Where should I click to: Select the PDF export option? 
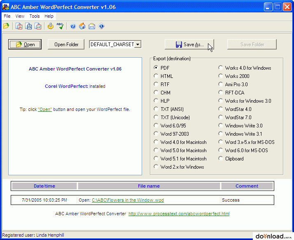(161, 68)
